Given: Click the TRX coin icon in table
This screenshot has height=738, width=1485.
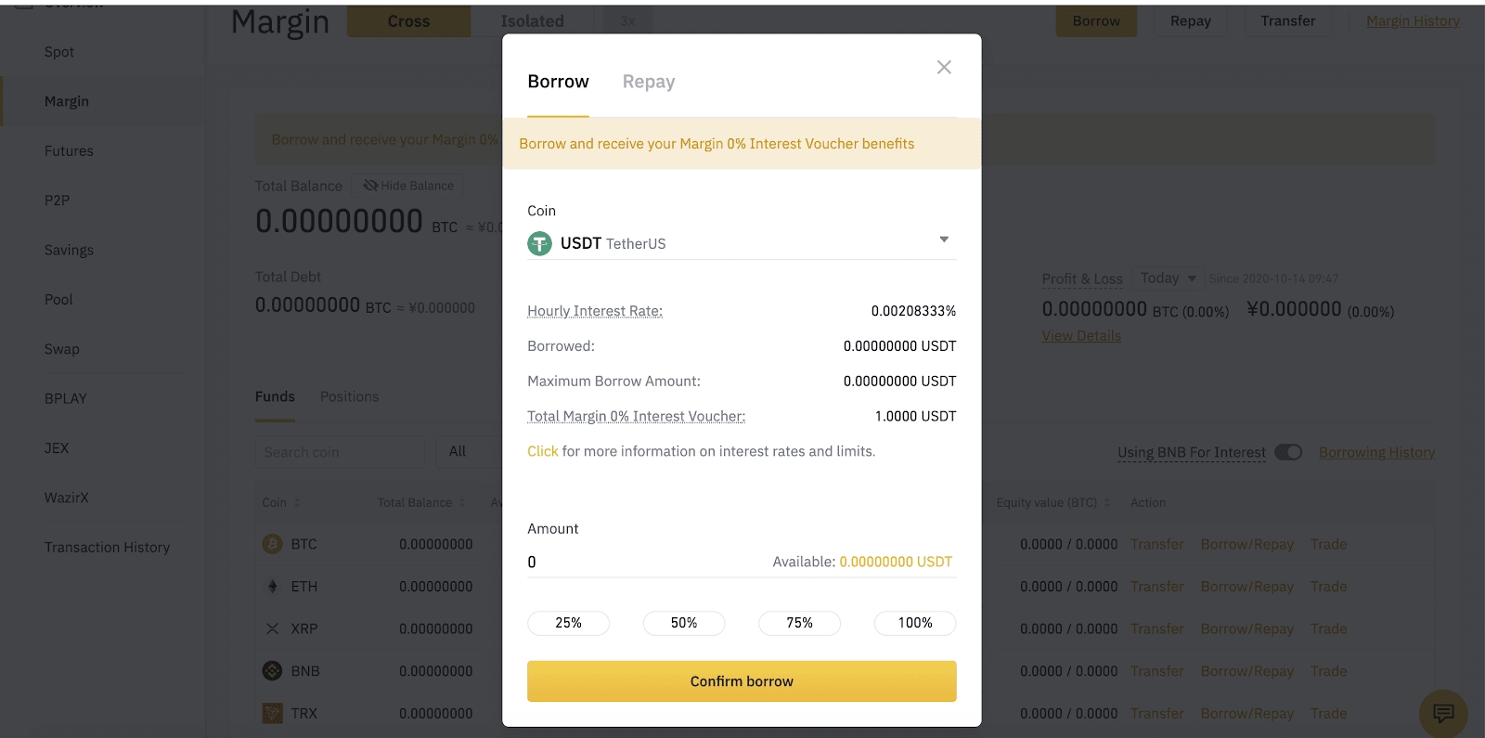Looking at the screenshot, I should [x=272, y=713].
